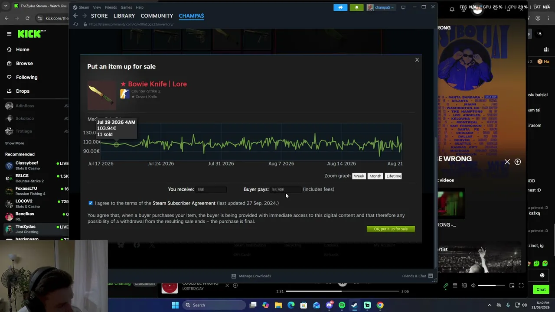Viewport: 555px width, 312px height.
Task: Open the Games menu in Steam
Action: point(126,7)
